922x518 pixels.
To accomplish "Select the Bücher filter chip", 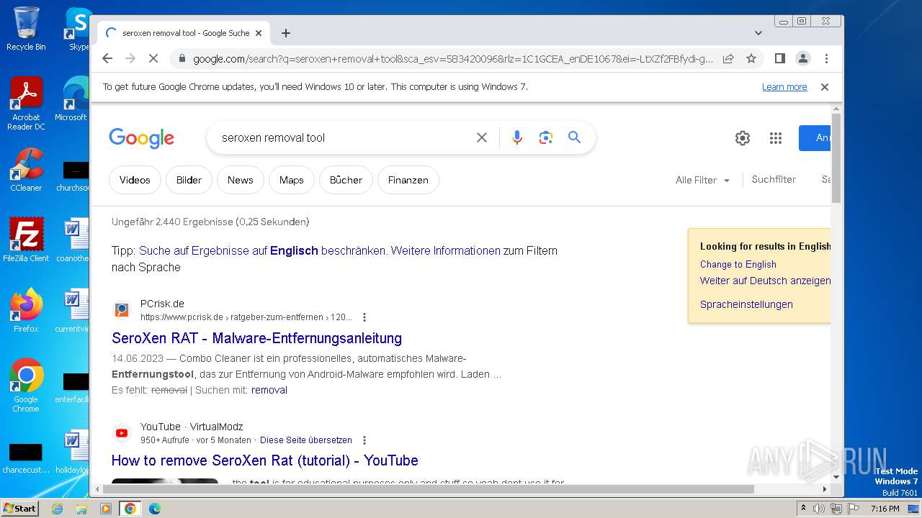I will click(x=346, y=180).
